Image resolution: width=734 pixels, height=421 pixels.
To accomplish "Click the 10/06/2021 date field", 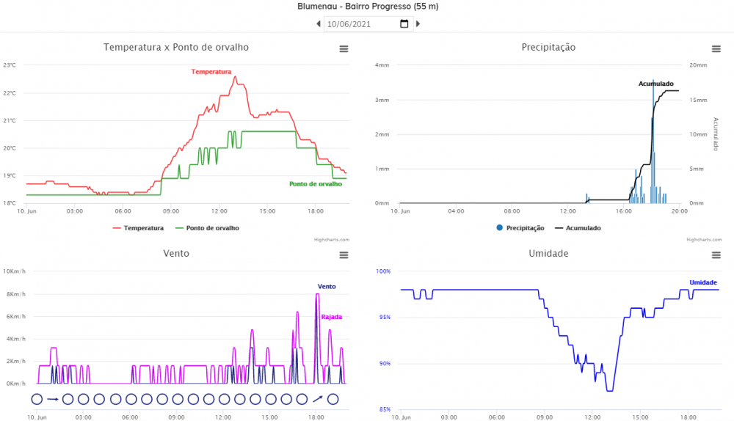I will 360,23.
